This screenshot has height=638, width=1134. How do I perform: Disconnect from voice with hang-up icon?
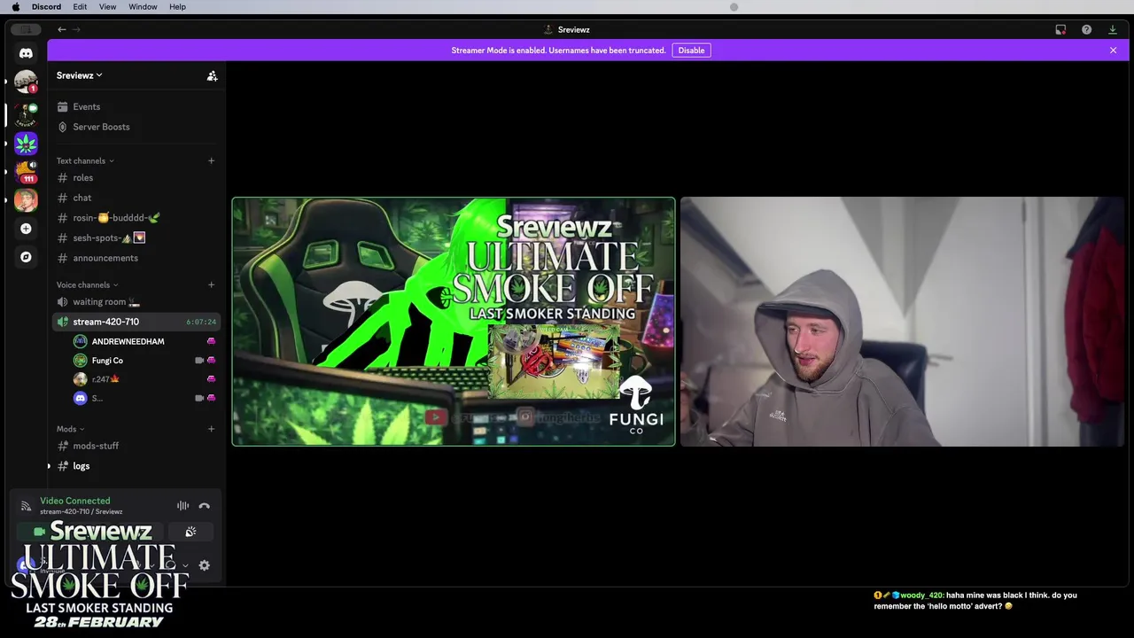click(x=205, y=506)
